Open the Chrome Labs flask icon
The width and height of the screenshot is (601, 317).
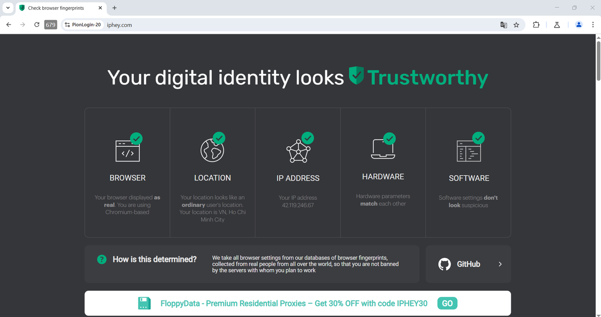point(557,25)
